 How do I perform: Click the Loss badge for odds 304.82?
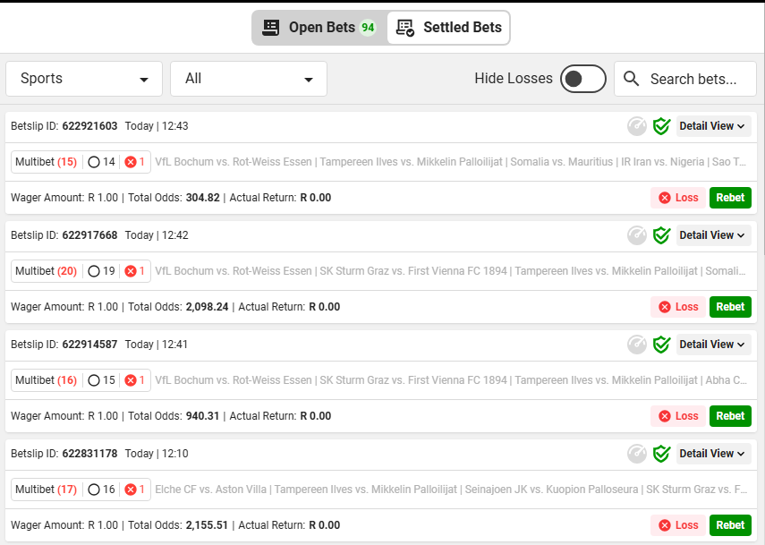point(678,198)
